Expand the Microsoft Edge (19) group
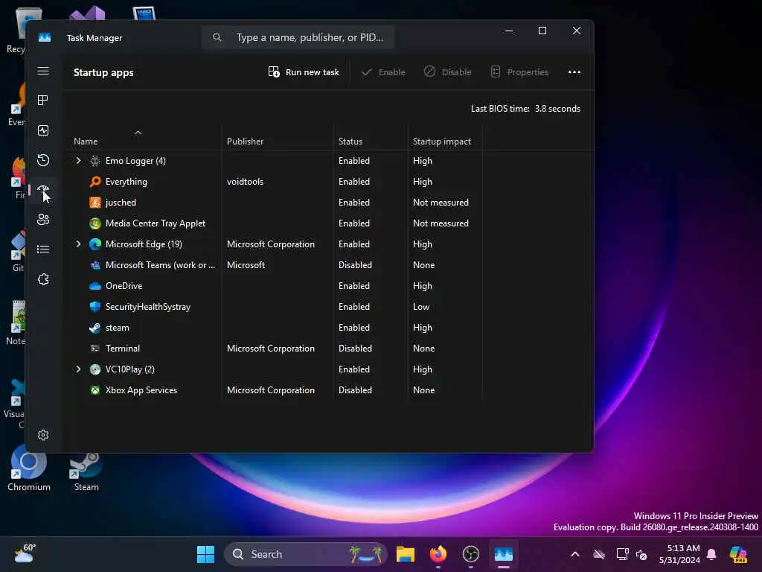The image size is (762, 572). [78, 244]
